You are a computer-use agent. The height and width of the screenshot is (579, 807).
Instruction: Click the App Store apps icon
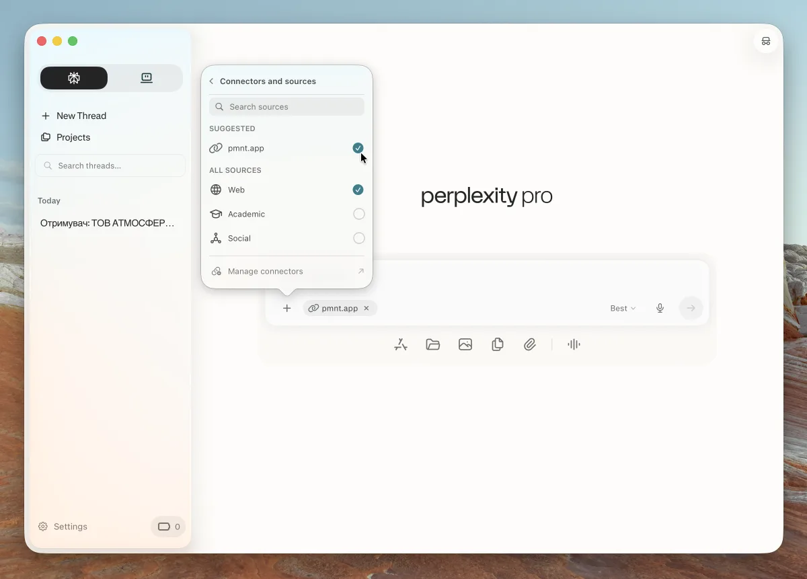[x=401, y=344]
